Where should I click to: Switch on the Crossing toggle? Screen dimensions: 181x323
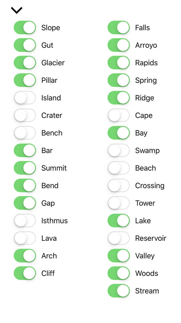[x=119, y=185]
